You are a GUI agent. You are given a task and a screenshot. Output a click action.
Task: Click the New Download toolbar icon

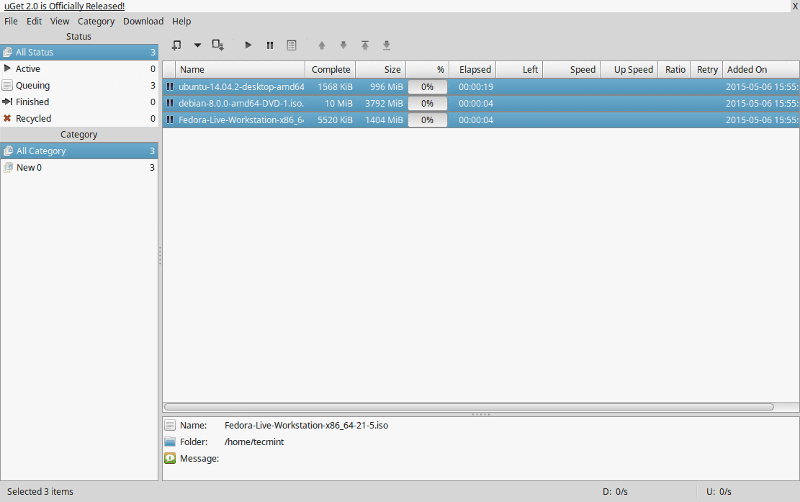(x=176, y=45)
